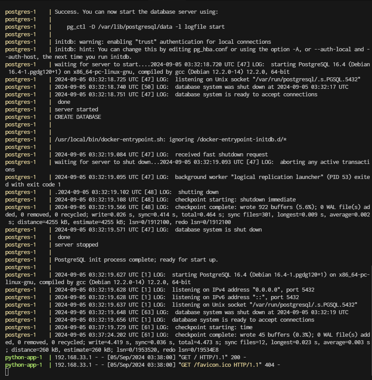Image resolution: width=372 pixels, height=380 pixels.
Task: Click the "Success. You can now start" line
Action: (x=136, y=12)
